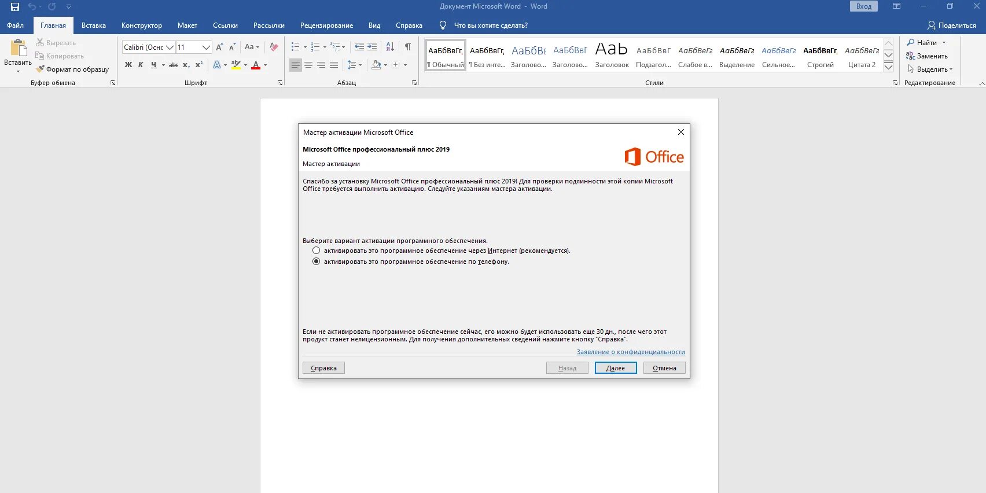
Task: Click the Sort A-Z icon
Action: [x=390, y=47]
